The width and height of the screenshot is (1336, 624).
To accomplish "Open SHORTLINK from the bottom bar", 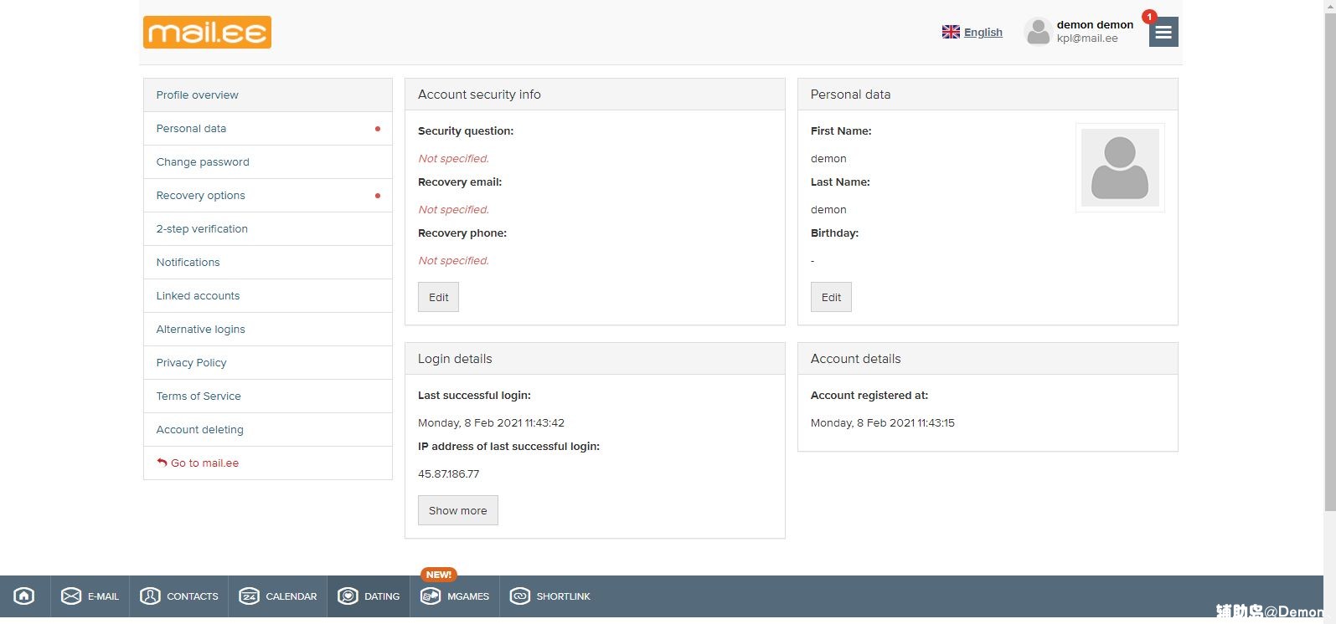I will (x=550, y=596).
